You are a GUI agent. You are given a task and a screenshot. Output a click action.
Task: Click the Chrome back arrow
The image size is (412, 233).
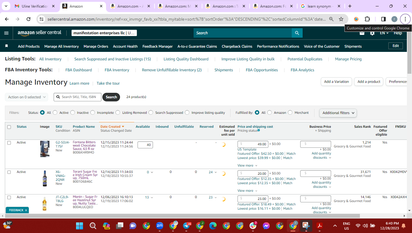click(7, 19)
